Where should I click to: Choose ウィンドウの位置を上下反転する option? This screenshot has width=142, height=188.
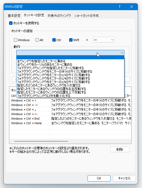(70, 92)
